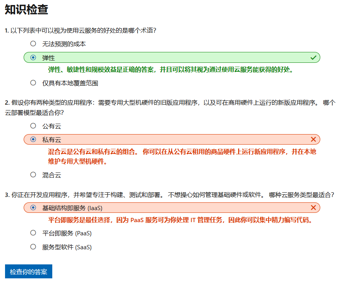Pick 服务型软件 (SaaS) radio option
The image size is (340, 283).
33,247
